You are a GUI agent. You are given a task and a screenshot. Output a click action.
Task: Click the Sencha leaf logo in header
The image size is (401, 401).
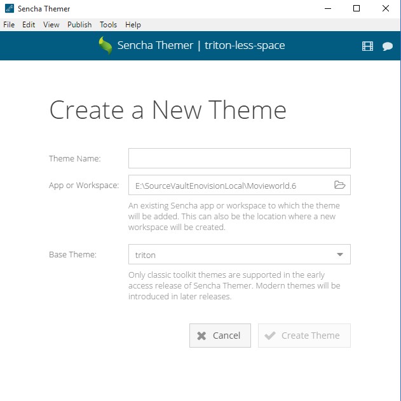coord(105,46)
